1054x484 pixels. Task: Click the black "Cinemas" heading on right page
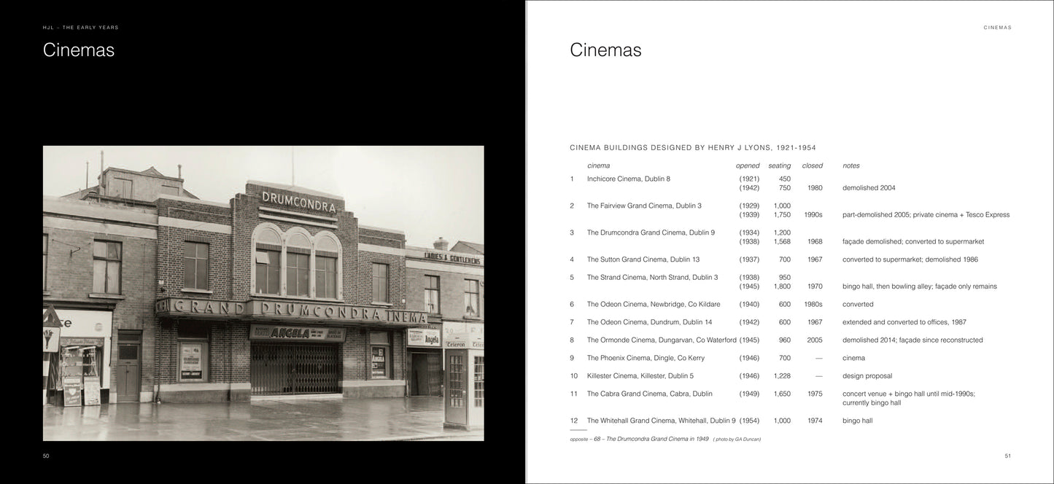(x=605, y=50)
